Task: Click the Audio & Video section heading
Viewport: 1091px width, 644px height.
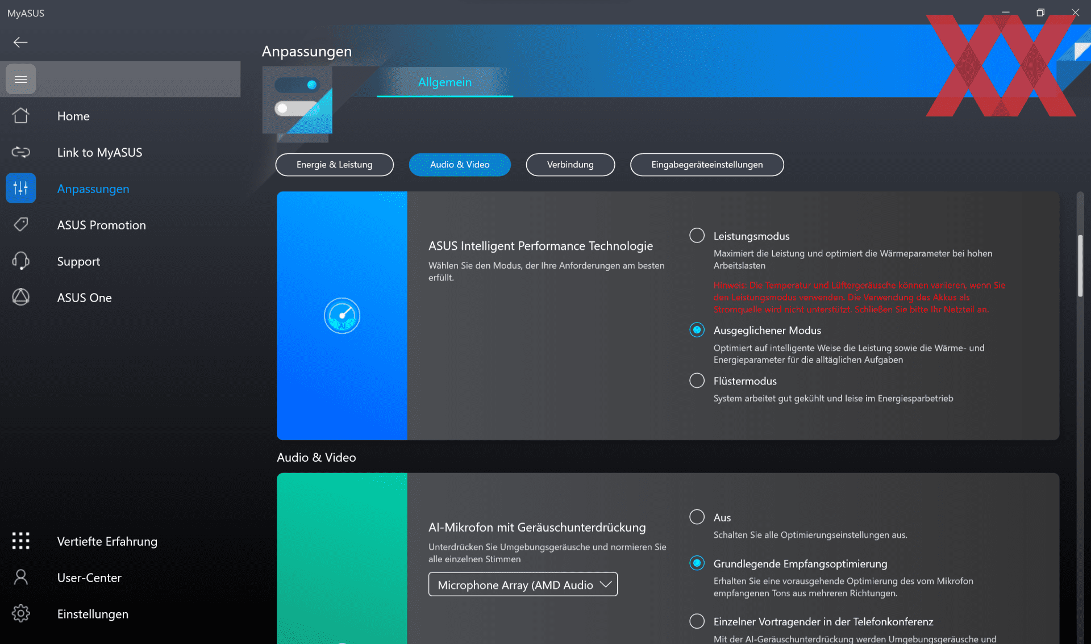Action: pyautogui.click(x=317, y=458)
